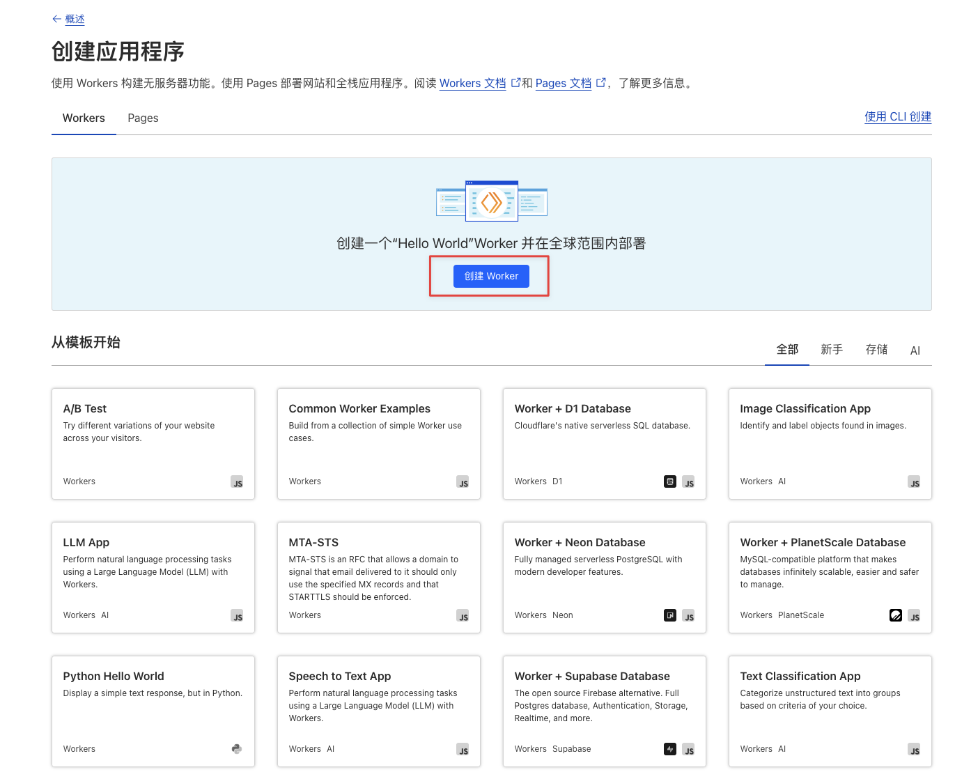Click JS icon on Speech to Text App card
Image resolution: width=978 pixels, height=779 pixels.
463,749
